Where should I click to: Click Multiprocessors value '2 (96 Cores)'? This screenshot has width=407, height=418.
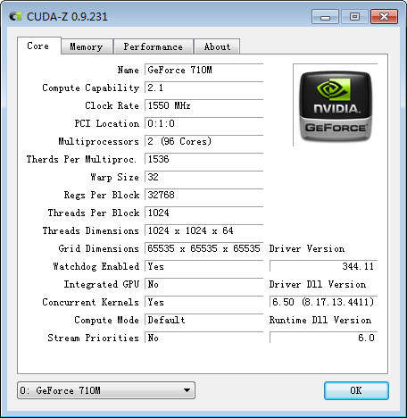click(204, 141)
